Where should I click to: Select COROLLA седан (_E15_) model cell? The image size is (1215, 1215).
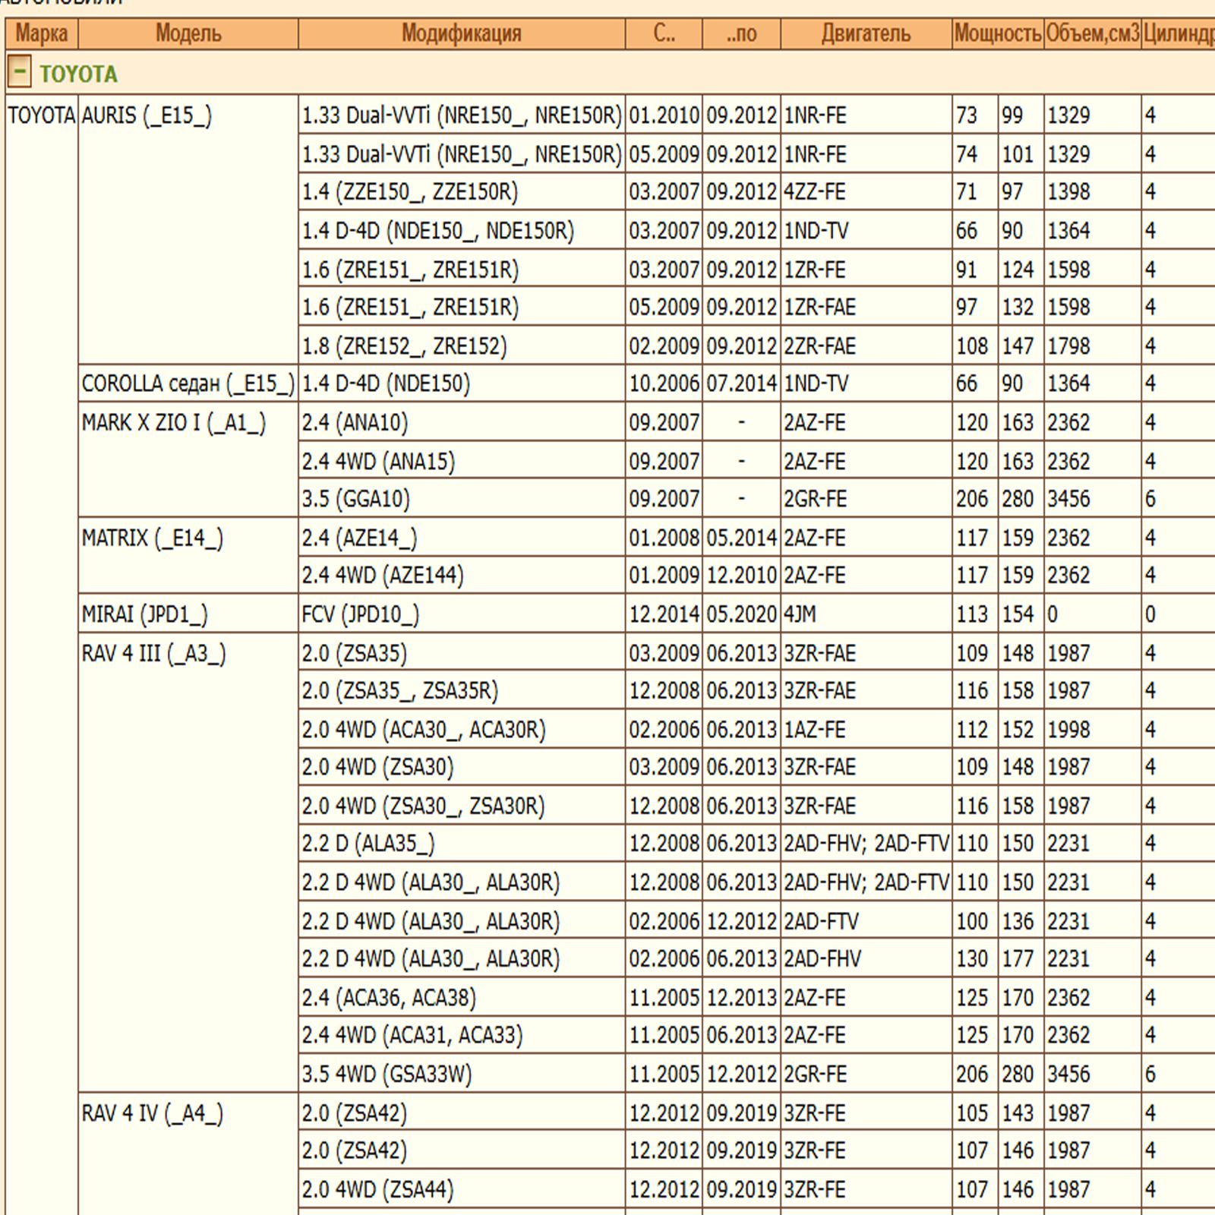point(188,383)
